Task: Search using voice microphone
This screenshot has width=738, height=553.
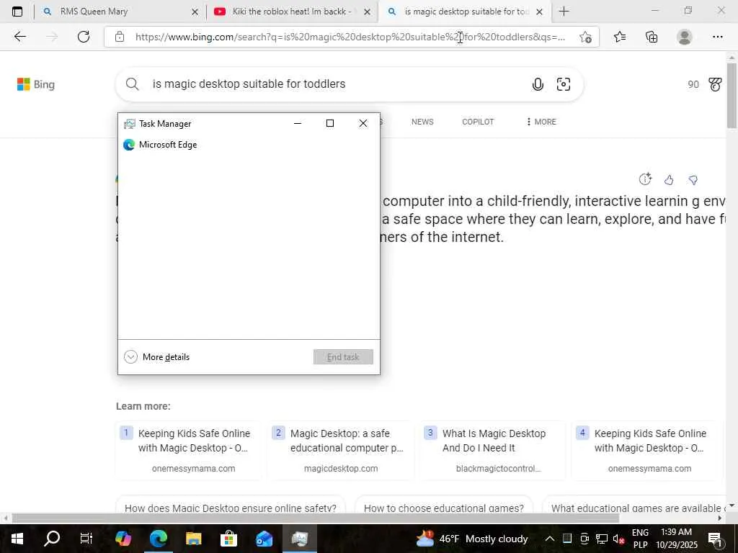Action: [538, 84]
